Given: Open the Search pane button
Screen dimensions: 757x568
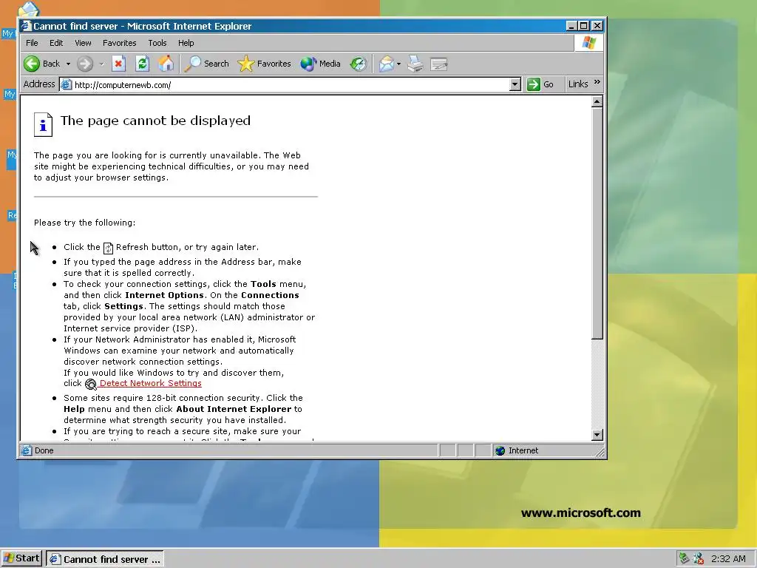Looking at the screenshot, I should [207, 64].
